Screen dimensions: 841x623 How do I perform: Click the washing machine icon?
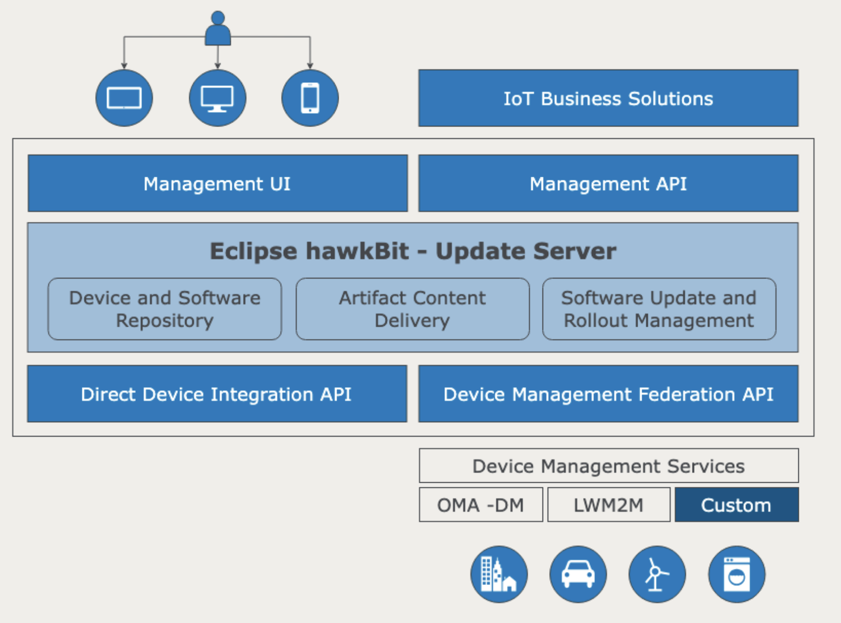coord(736,574)
